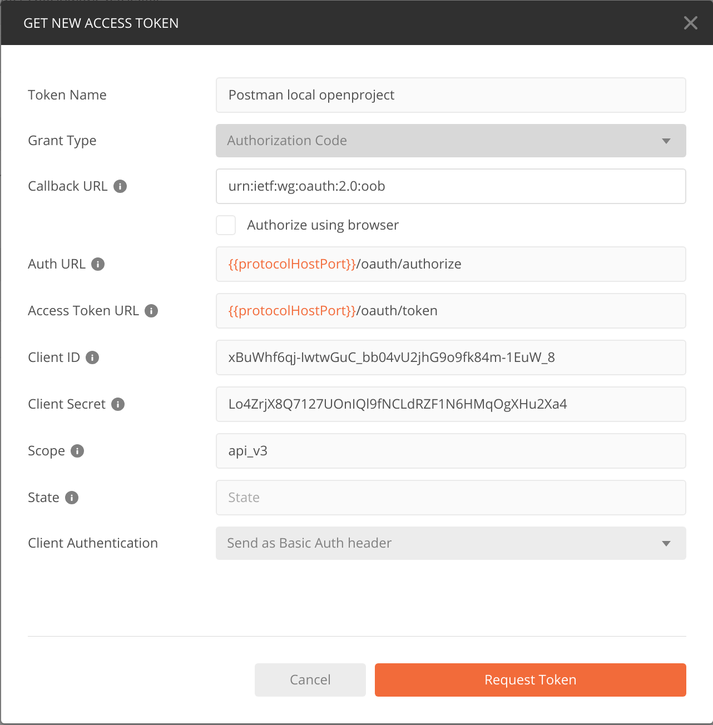The width and height of the screenshot is (713, 725).
Task: Click the empty State input
Action: 450,498
